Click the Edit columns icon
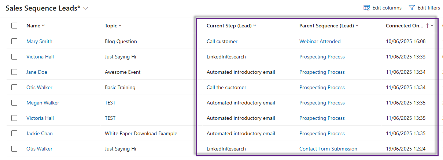Screen dimensions: 443x160 click(366, 8)
